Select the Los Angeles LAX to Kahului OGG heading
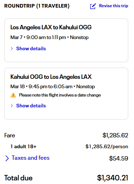Image resolution: width=134 pixels, height=184 pixels. coord(51,27)
